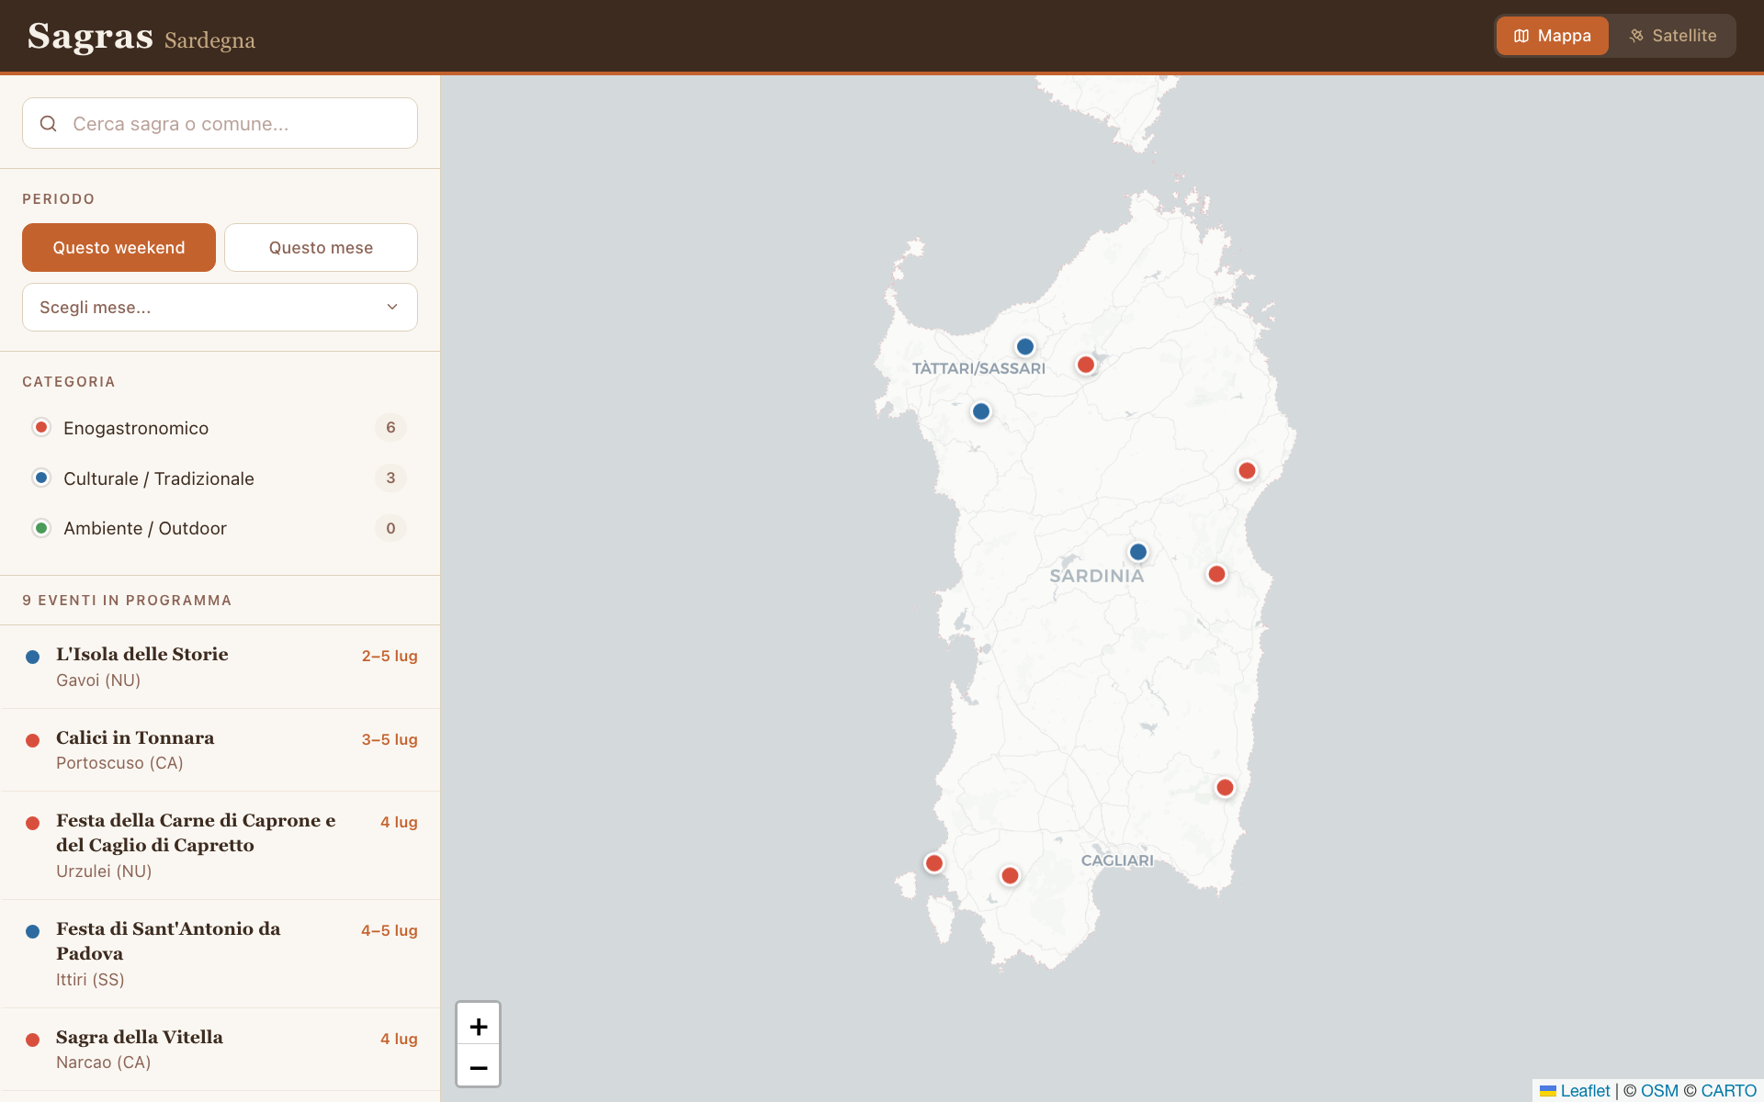Screen dimensions: 1764x1102
Task: Click the Sagras Sardegna logo
Action: (141, 37)
